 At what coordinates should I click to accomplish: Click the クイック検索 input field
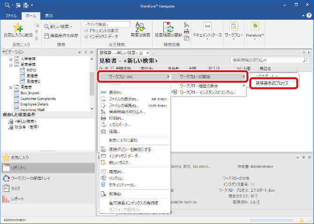pyautogui.click(x=106, y=24)
